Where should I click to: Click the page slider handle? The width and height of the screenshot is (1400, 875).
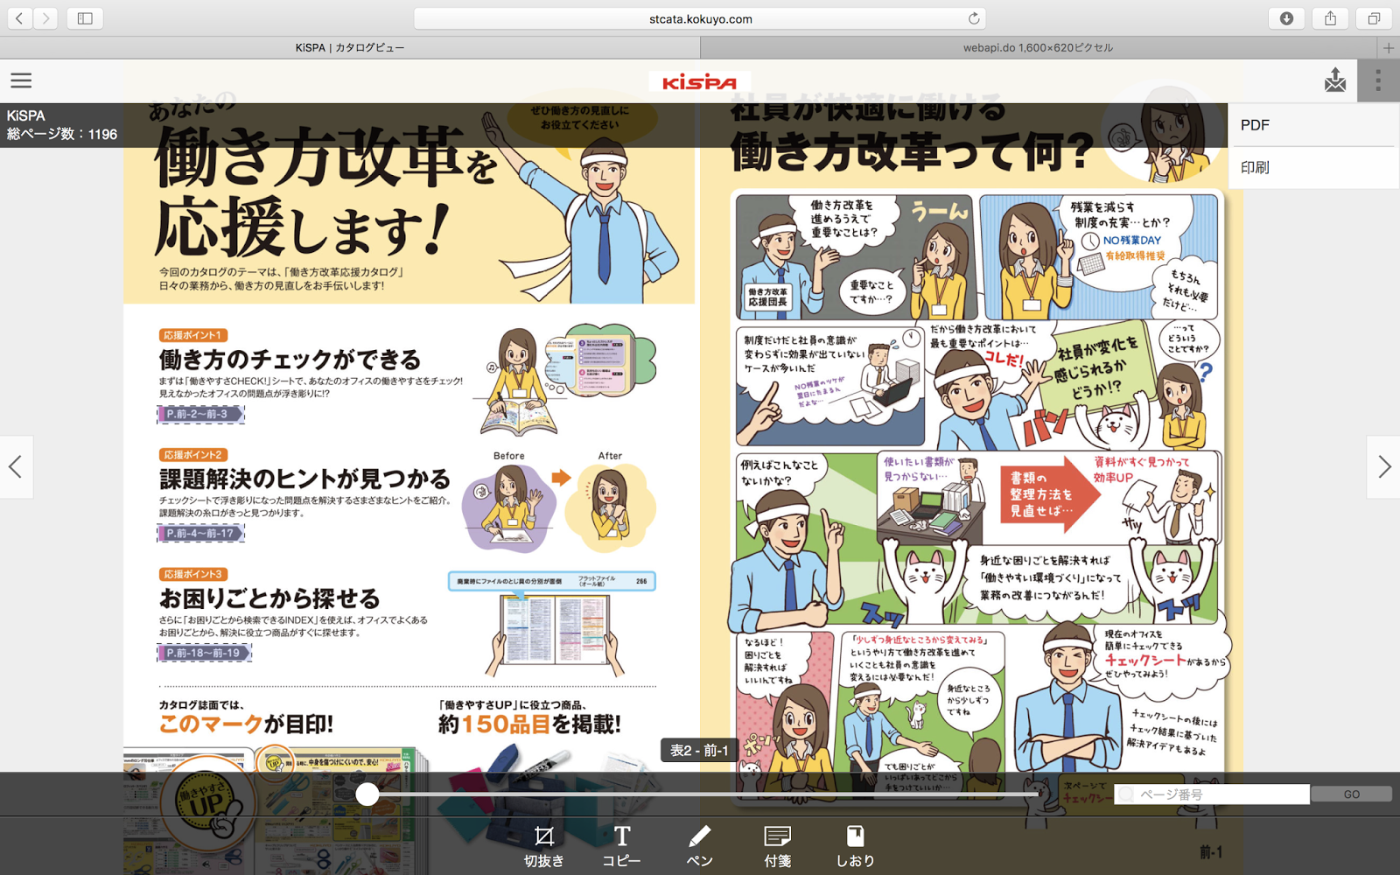pyautogui.click(x=367, y=794)
